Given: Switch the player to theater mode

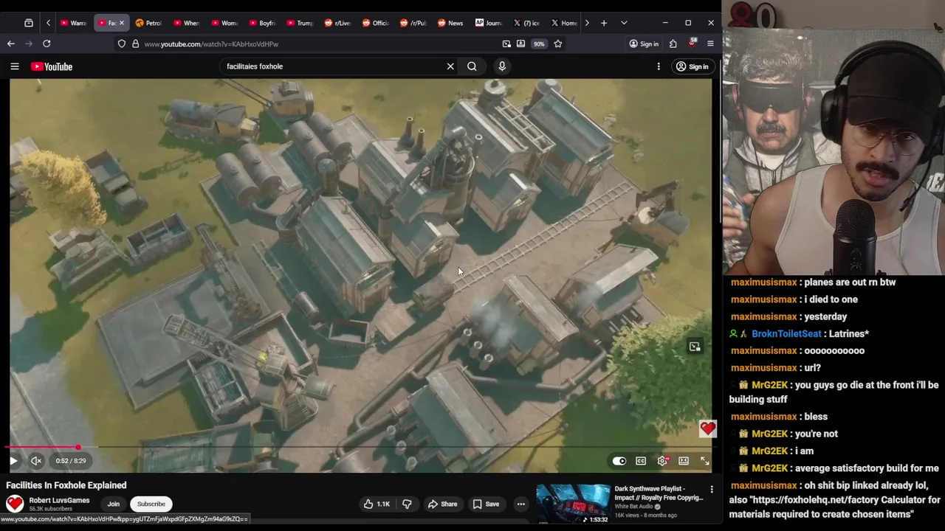Looking at the screenshot, I should point(684,461).
